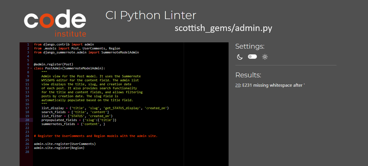Image resolution: width=368 pixels, height=166 pixels.
Task: Click gutter line number 1
Action: click(28, 44)
